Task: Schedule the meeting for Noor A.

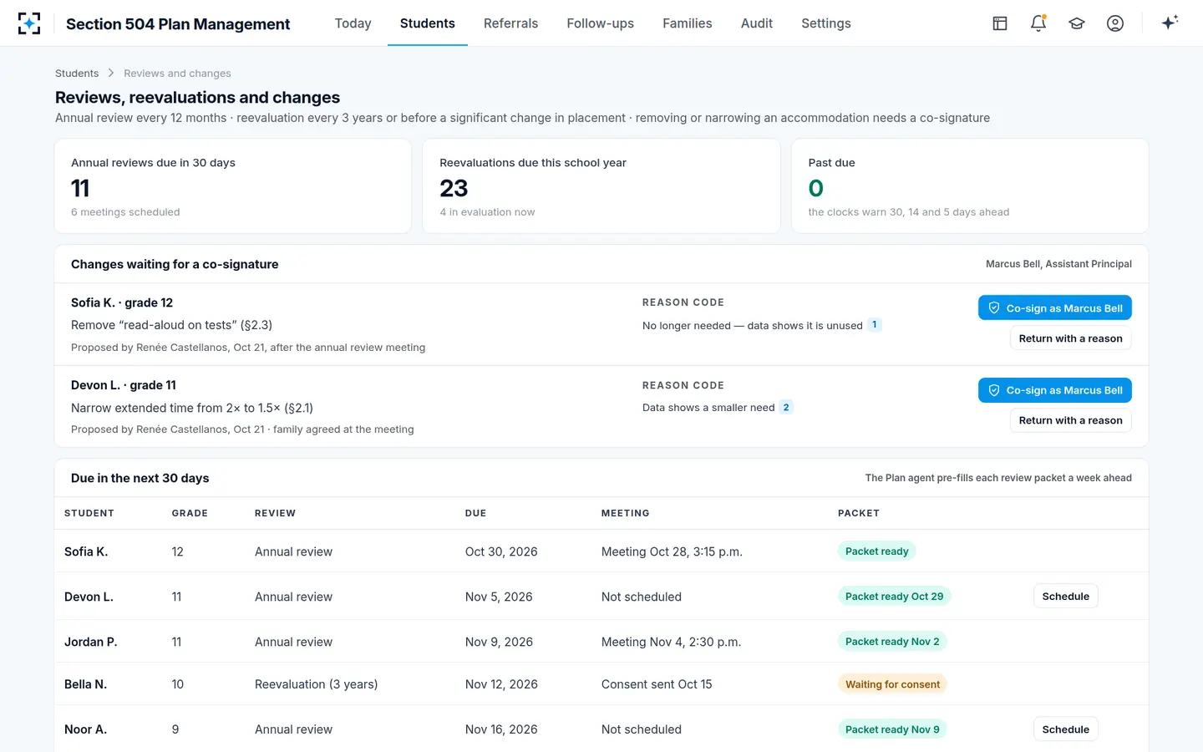Action: pos(1065,729)
